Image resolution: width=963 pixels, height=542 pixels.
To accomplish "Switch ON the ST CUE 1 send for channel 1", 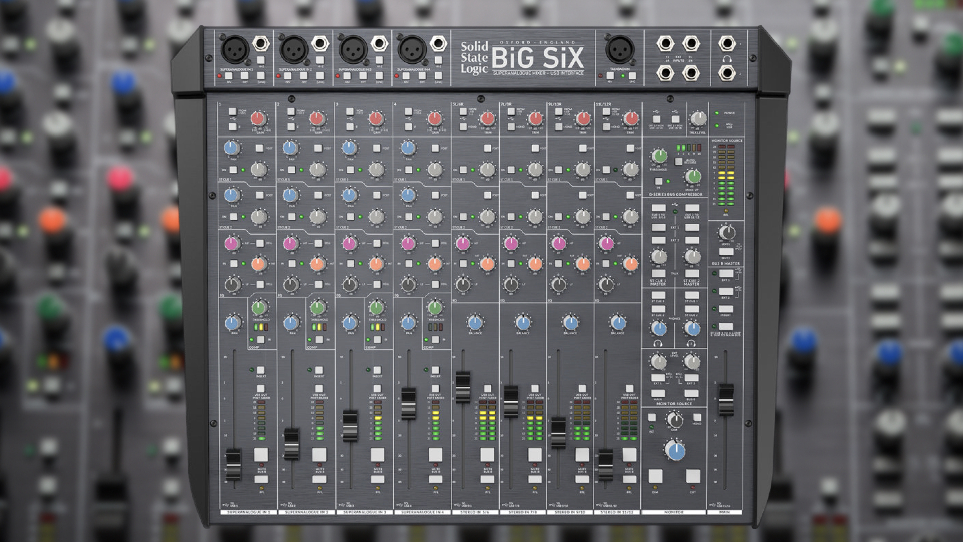I will (x=233, y=170).
